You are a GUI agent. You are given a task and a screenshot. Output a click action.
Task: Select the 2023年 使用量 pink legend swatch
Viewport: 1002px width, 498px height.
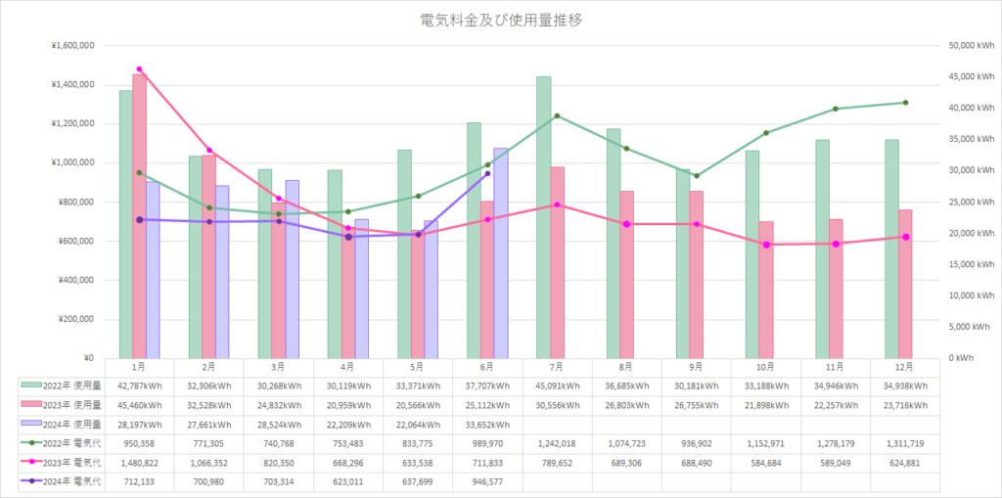(x=30, y=404)
